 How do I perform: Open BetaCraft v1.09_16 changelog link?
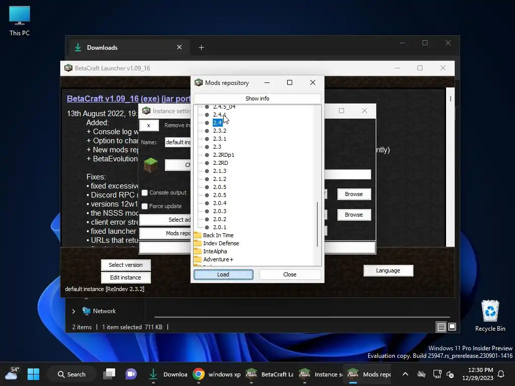(x=129, y=99)
